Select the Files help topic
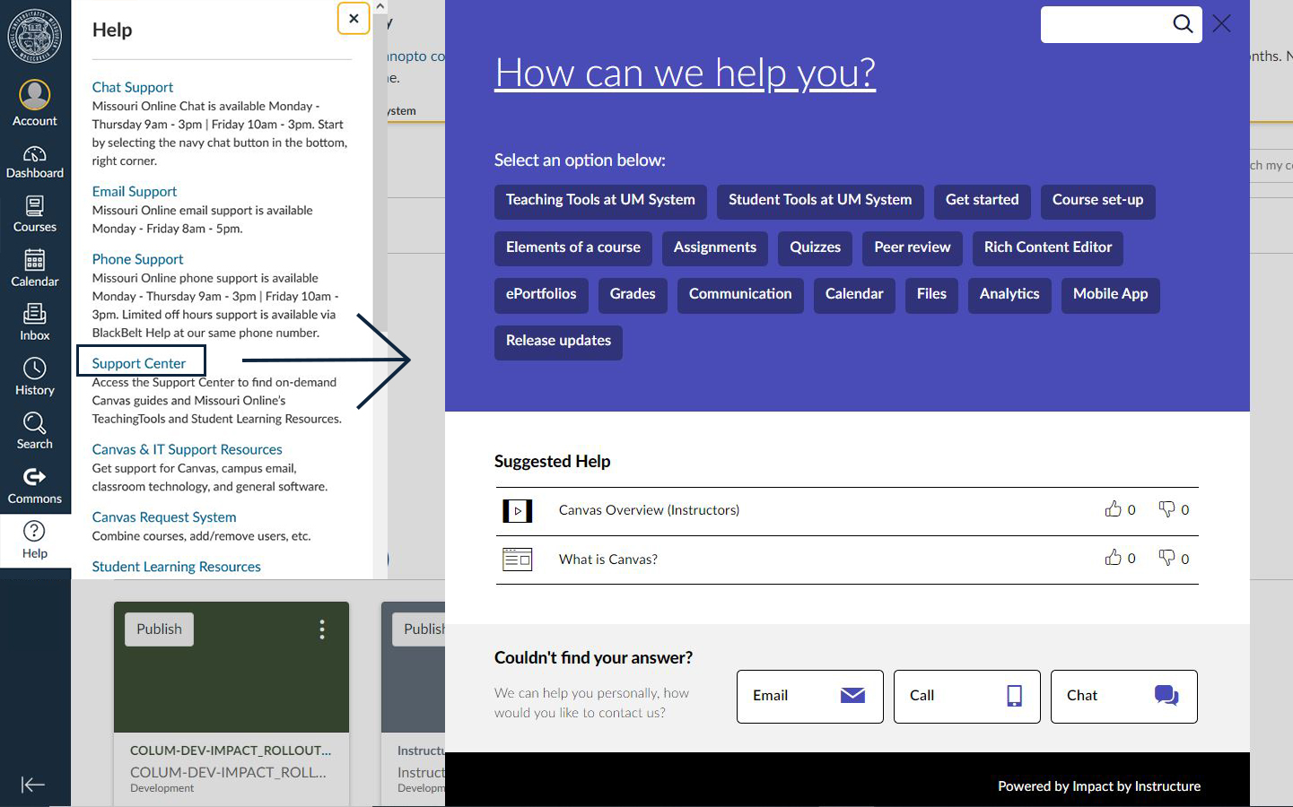The width and height of the screenshot is (1293, 807). click(x=931, y=295)
